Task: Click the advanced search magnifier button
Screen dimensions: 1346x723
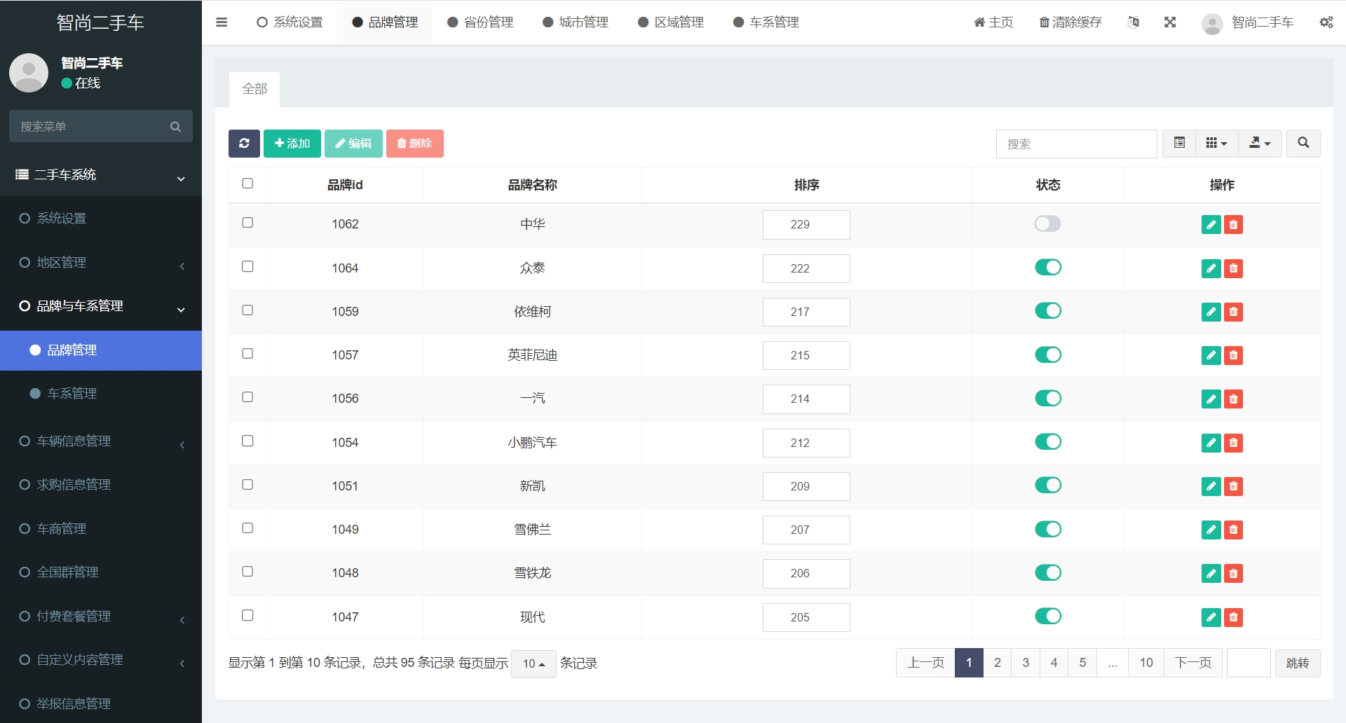Action: [1303, 144]
